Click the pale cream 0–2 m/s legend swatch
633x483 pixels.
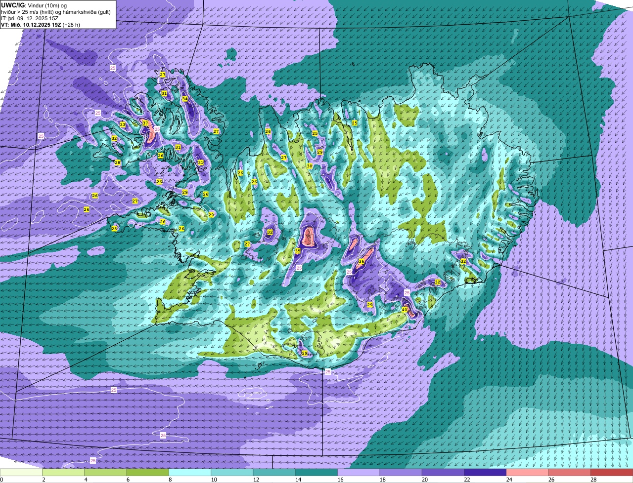coord(21,473)
